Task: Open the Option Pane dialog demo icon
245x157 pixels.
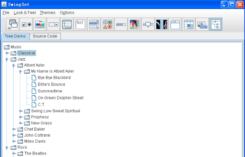Action: click(x=108, y=24)
